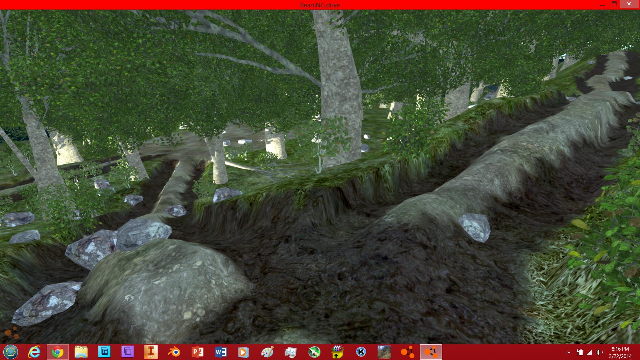This screenshot has width=640, height=360.
Task: Launch Autodesk Inventor Pro from taskbar
Action: click(x=151, y=352)
